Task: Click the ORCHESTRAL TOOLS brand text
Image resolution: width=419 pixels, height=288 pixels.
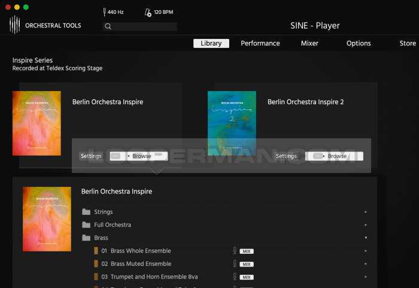Action: tap(53, 25)
